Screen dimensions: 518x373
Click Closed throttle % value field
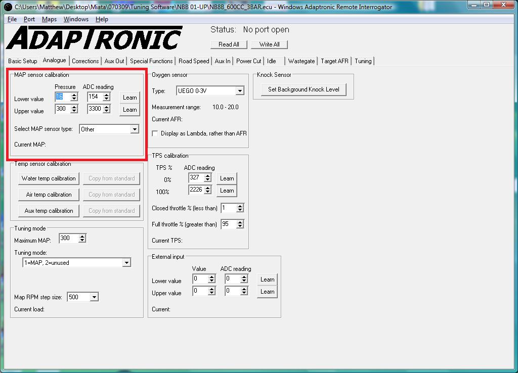point(229,208)
